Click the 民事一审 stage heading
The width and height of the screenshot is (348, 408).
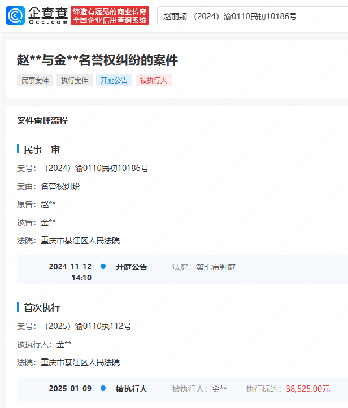pyautogui.click(x=42, y=150)
